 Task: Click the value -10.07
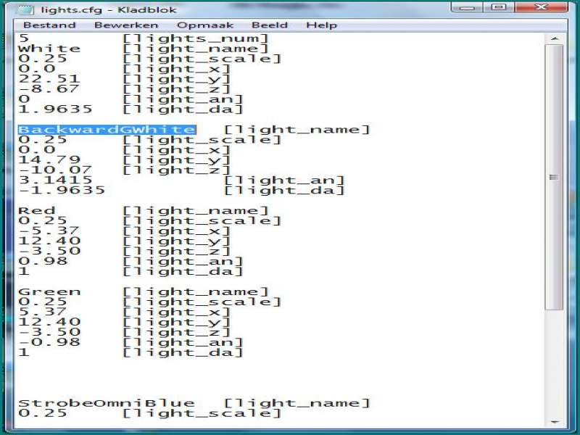click(55, 170)
